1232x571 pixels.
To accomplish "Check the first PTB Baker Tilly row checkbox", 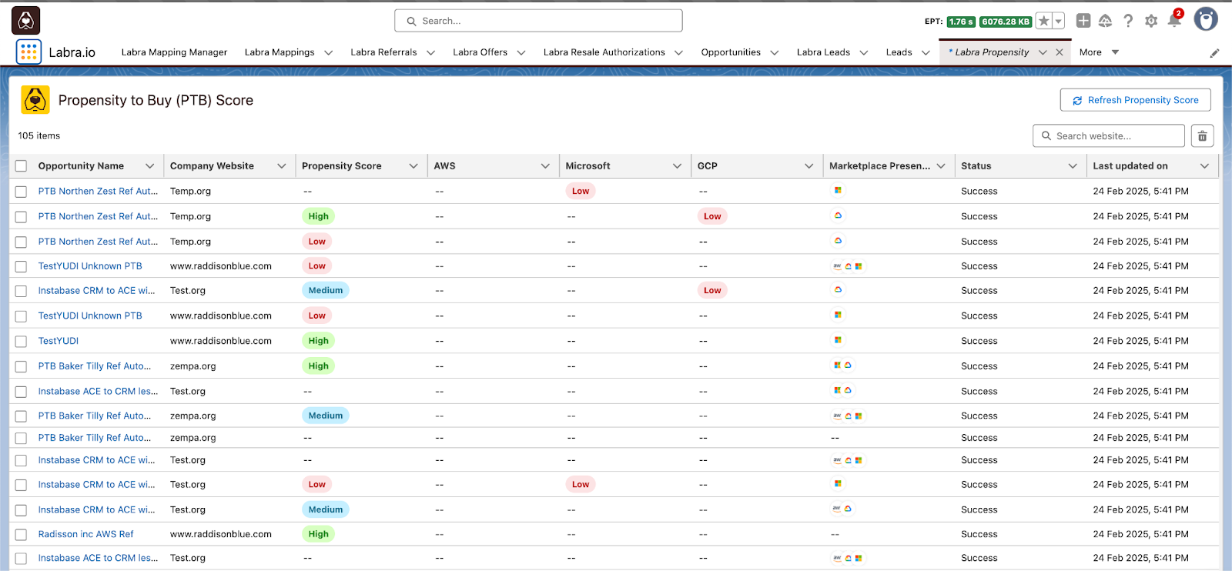I will point(21,367).
